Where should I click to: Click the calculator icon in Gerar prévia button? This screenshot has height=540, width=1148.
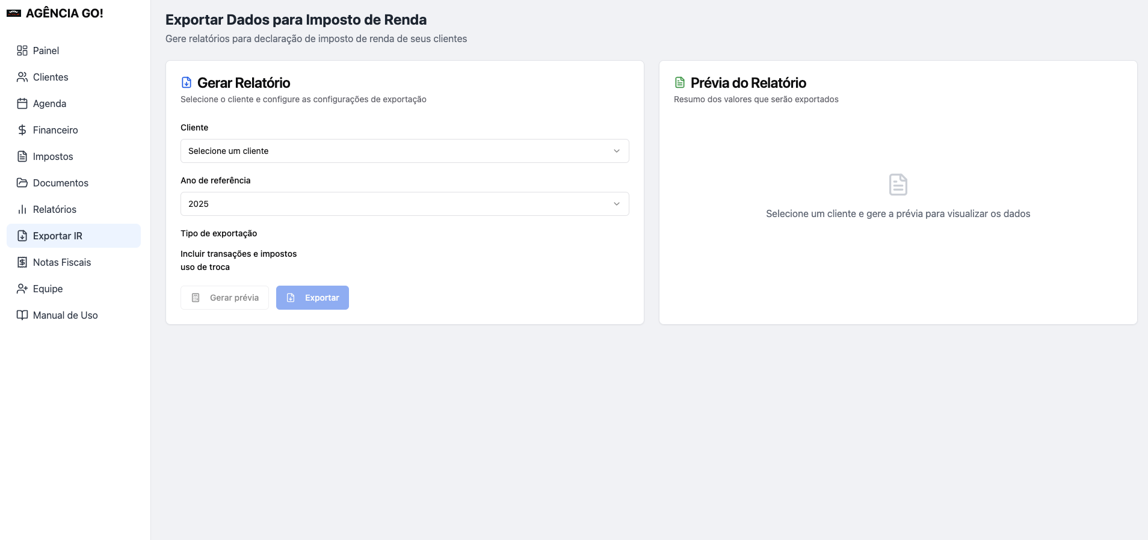[x=196, y=298]
